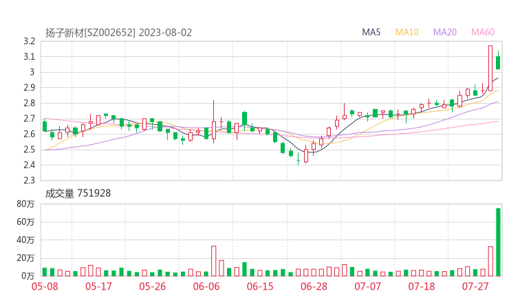Click the tallest green volume bar
509x302 pixels.
tap(498, 242)
